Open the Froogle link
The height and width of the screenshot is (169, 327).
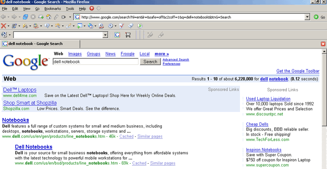(128, 54)
